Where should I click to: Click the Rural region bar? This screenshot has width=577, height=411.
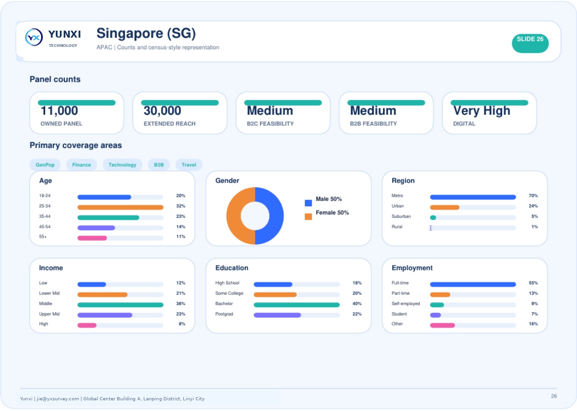pyautogui.click(x=431, y=228)
